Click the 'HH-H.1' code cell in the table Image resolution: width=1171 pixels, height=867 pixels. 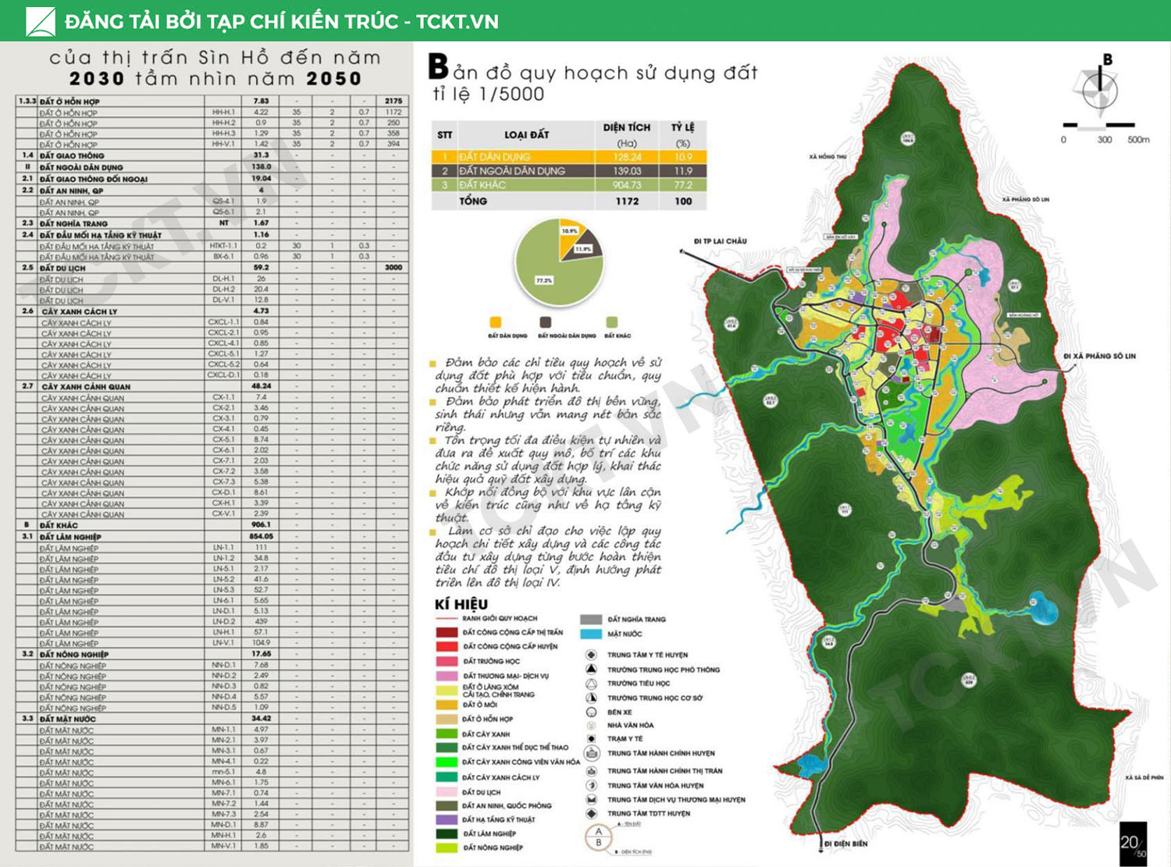pos(223,112)
